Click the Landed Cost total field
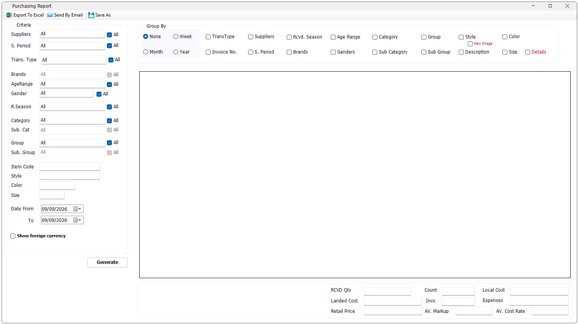 pos(393,301)
